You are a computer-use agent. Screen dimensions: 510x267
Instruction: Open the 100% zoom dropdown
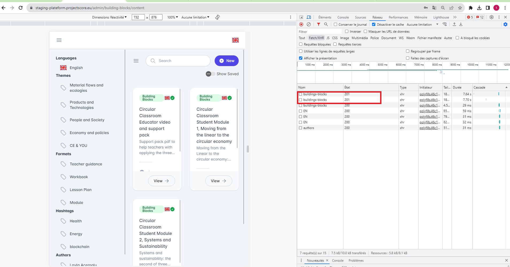click(x=172, y=17)
